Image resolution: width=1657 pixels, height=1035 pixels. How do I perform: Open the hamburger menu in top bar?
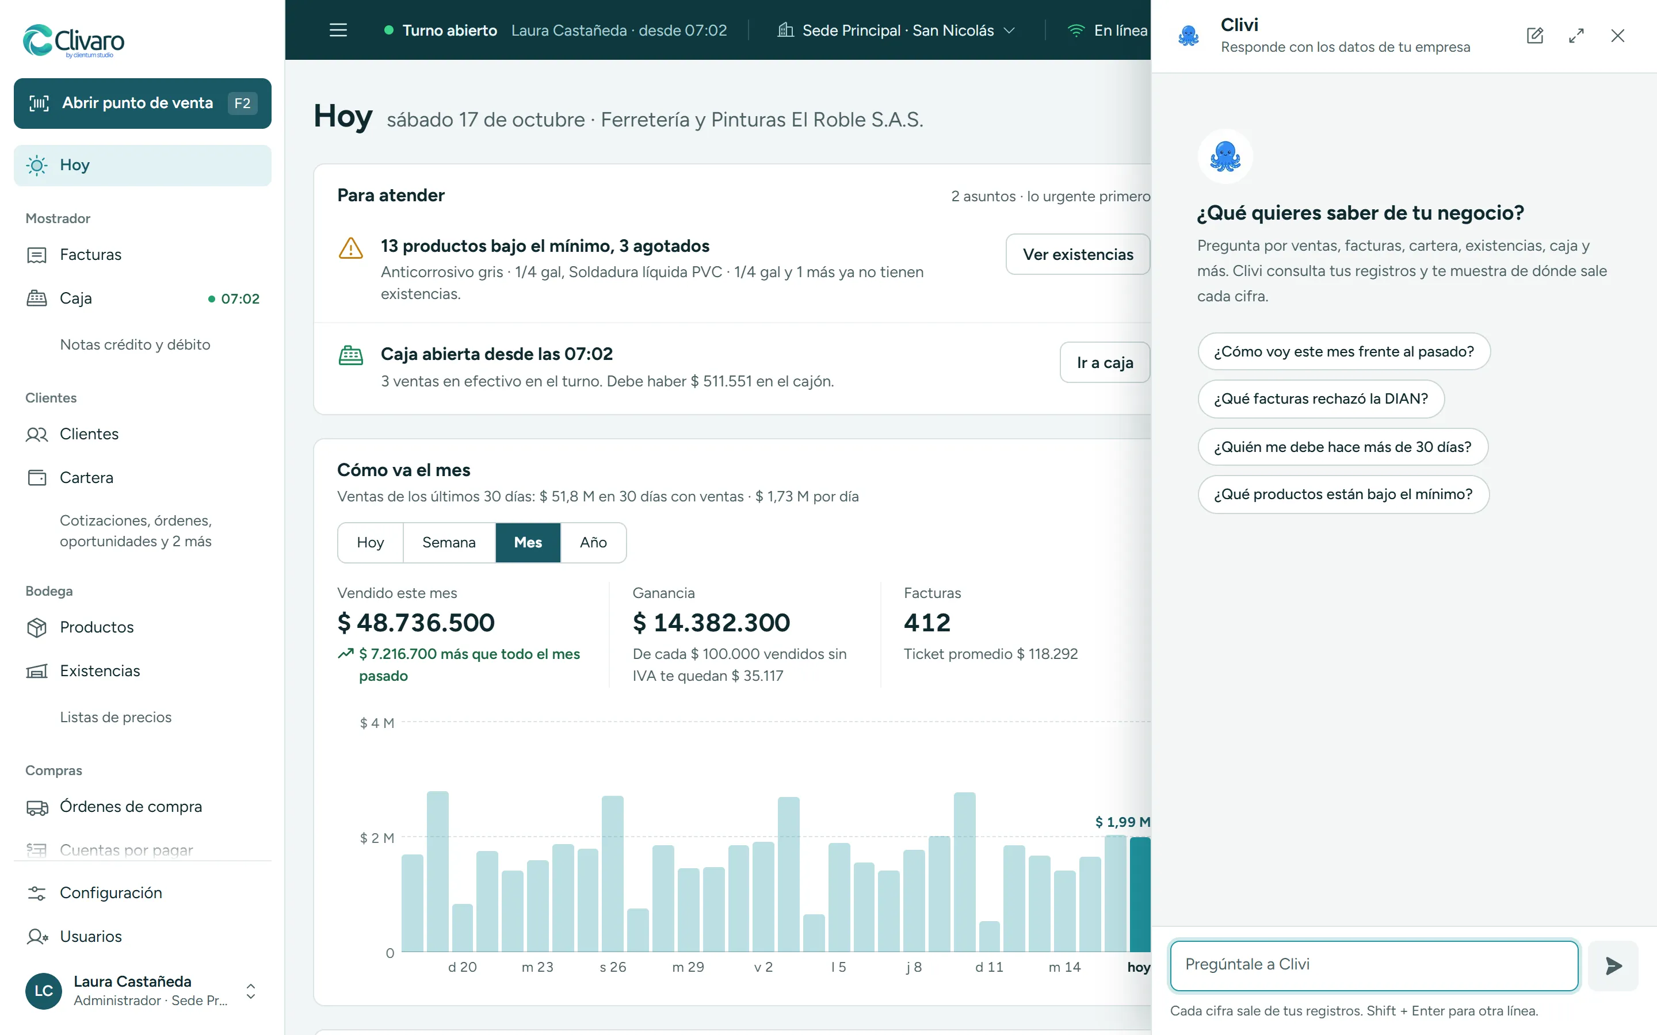pyautogui.click(x=338, y=30)
